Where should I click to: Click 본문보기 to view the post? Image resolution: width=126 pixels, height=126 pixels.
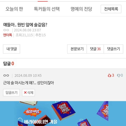point(77,49)
